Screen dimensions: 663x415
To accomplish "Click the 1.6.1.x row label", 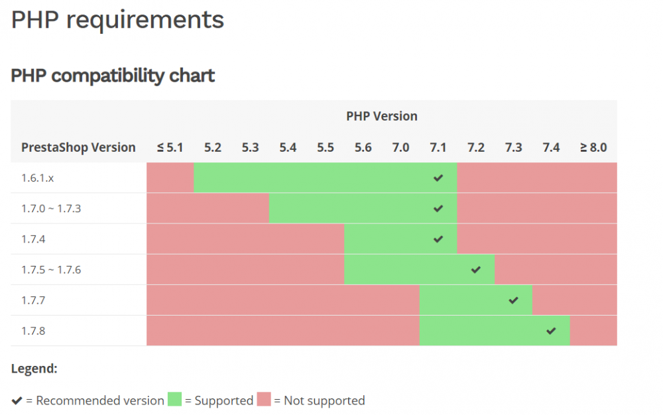I will click(x=37, y=178).
